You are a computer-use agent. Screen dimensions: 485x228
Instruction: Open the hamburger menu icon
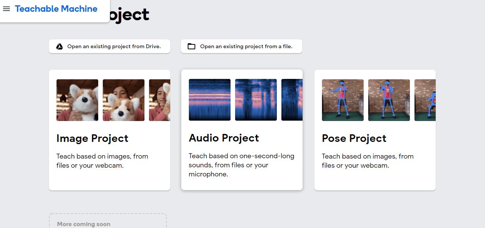click(x=6, y=9)
